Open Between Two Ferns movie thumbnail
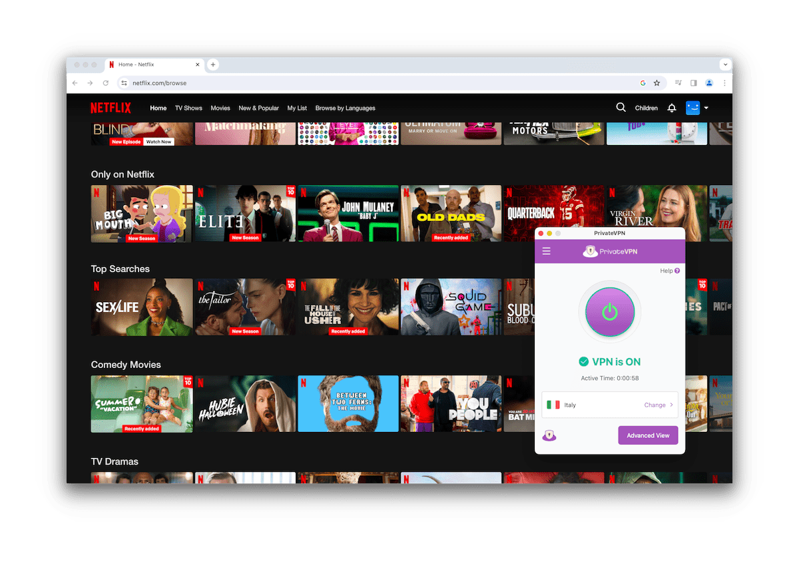Viewport: 799px width, 577px height. coord(348,404)
